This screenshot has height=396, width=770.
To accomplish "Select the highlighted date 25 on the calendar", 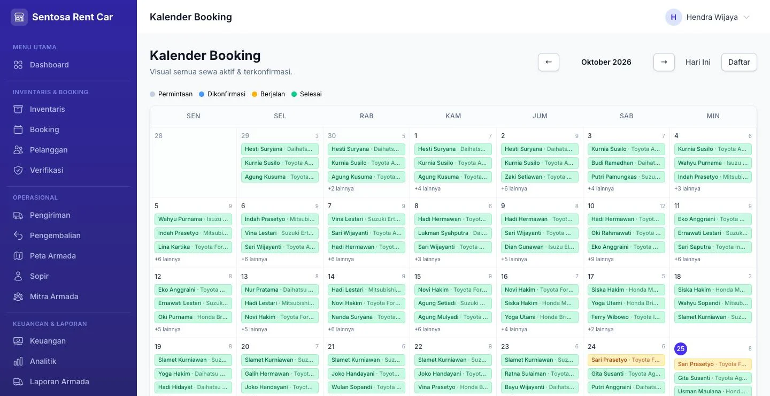I will [x=680, y=349].
